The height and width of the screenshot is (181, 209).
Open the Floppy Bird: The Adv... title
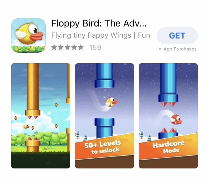click(99, 23)
